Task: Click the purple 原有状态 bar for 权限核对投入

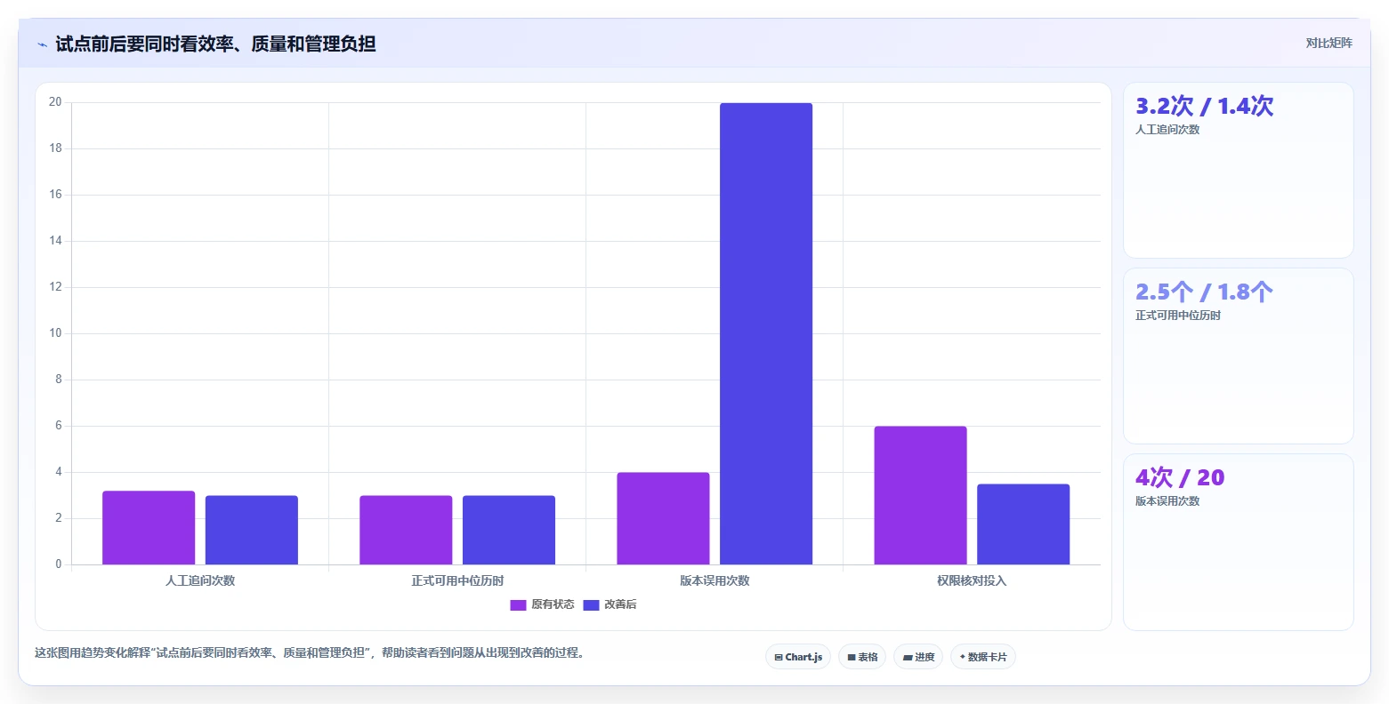Action: pyautogui.click(x=920, y=495)
